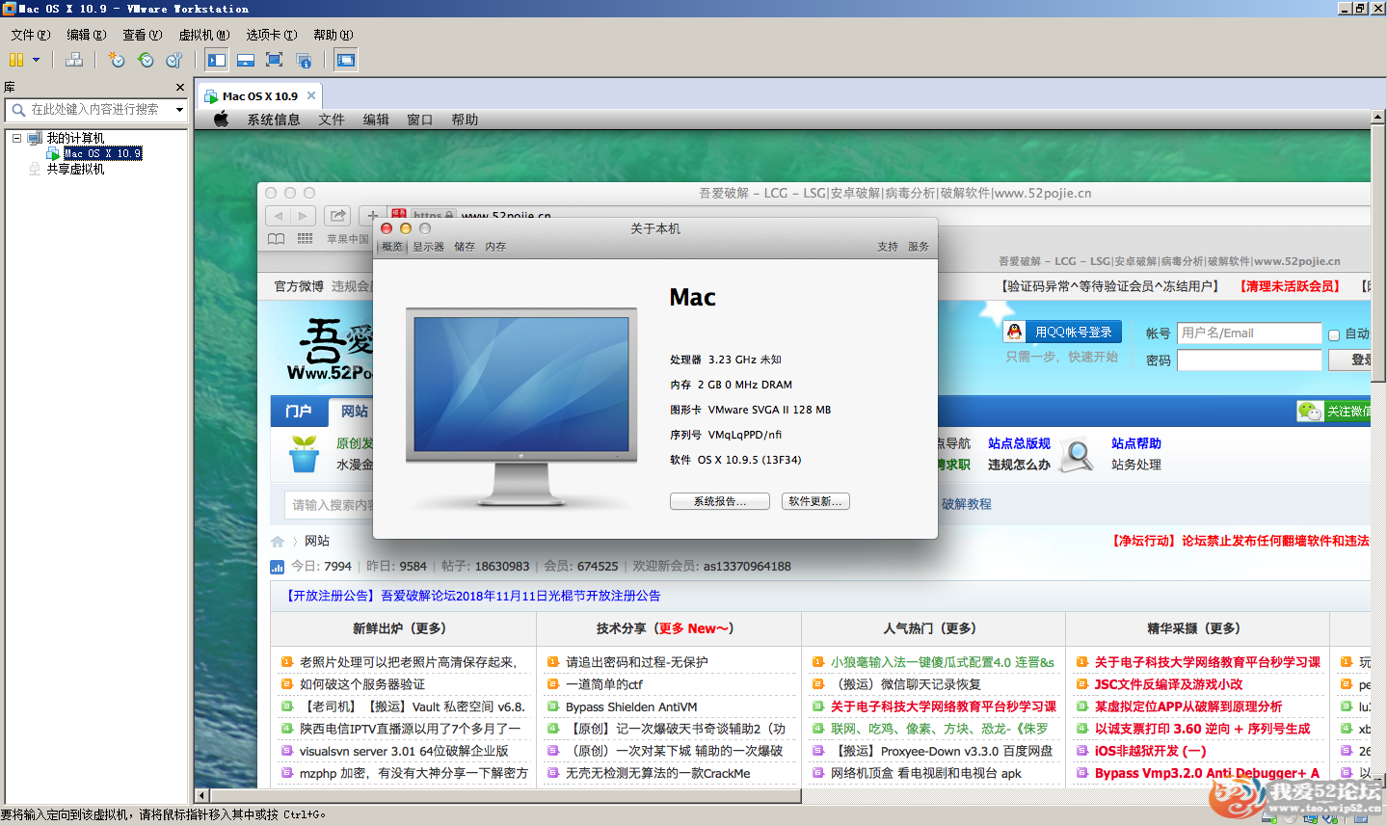This screenshot has height=826, width=1387.
Task: Open the Apple menu in the guest
Action: [x=221, y=120]
